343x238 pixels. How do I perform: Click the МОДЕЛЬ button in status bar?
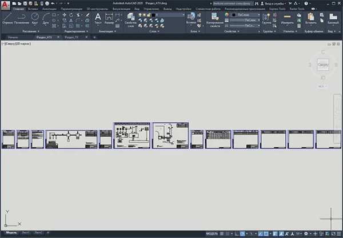point(212,233)
